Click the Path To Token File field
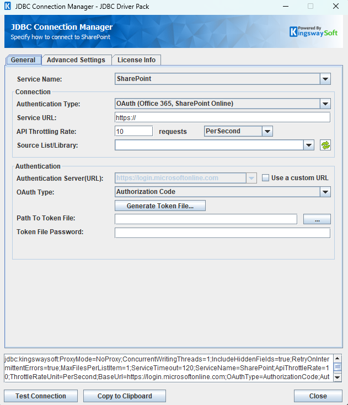Image resolution: width=348 pixels, height=405 pixels. [206, 219]
